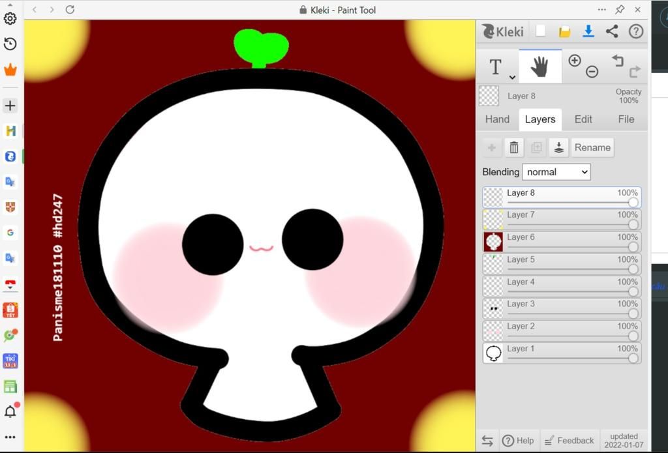The width and height of the screenshot is (668, 453).
Task: Click the Layer 6 opacity slider handle
Action: (x=633, y=247)
